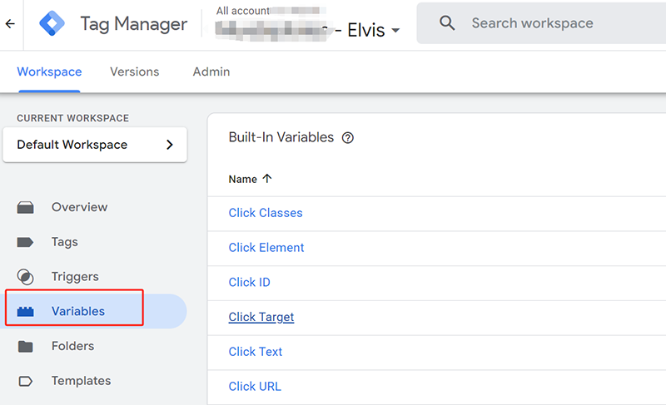Viewport: 666px width, 405px height.
Task: Open the Admin tab
Action: [x=211, y=72]
